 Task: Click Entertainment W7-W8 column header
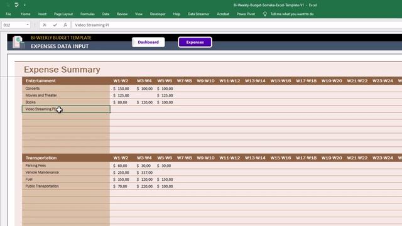(184, 81)
